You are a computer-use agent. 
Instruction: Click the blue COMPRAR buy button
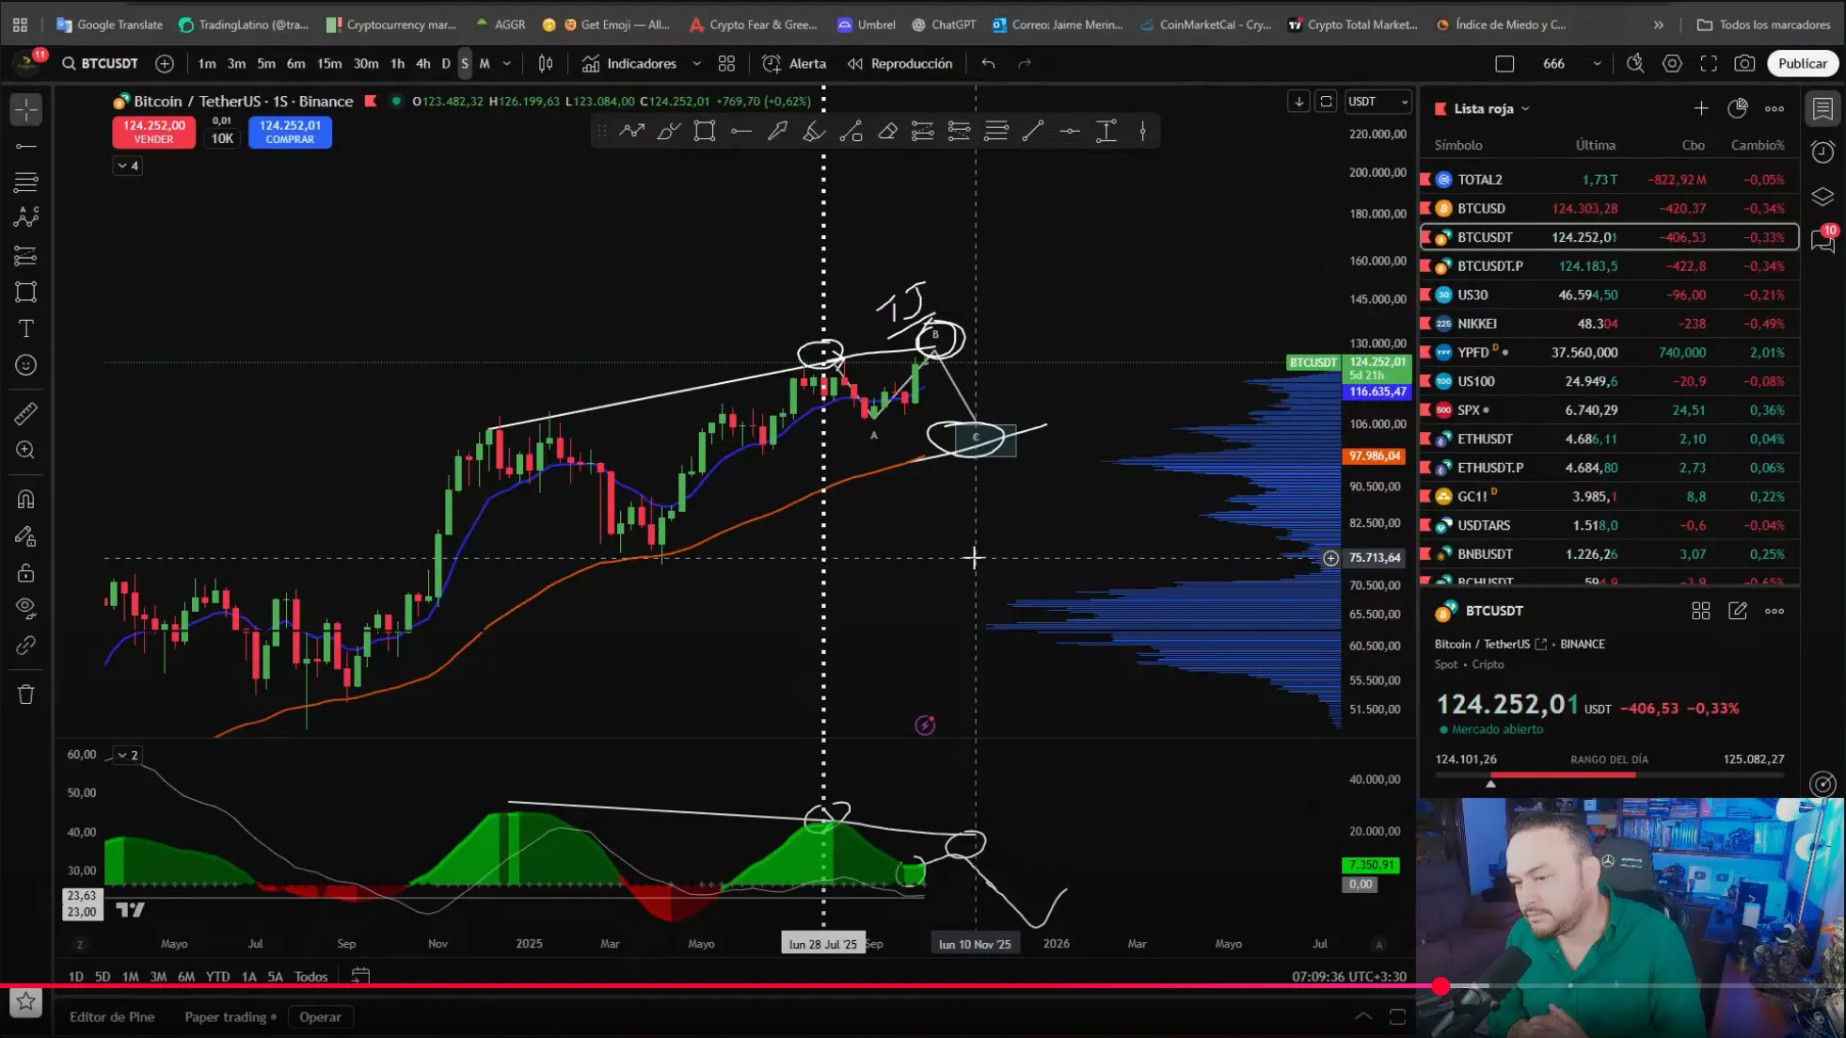pyautogui.click(x=290, y=132)
